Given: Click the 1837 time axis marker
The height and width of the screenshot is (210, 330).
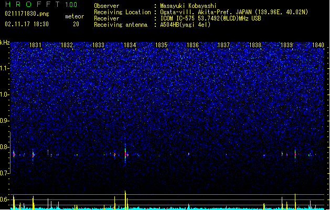Looking at the screenshot, I should tap(223, 45).
